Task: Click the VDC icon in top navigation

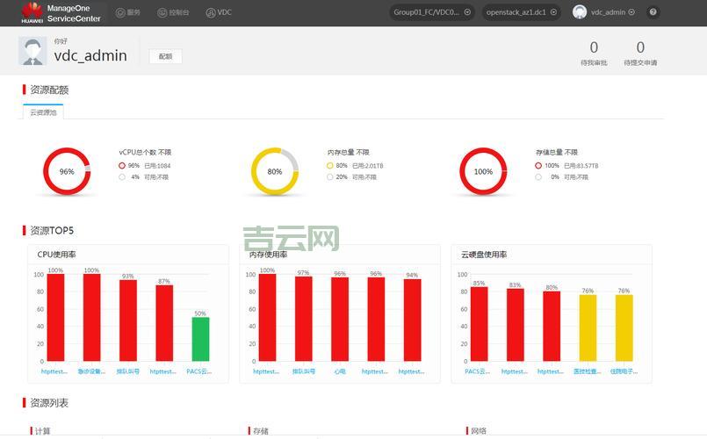Action: tap(211, 12)
